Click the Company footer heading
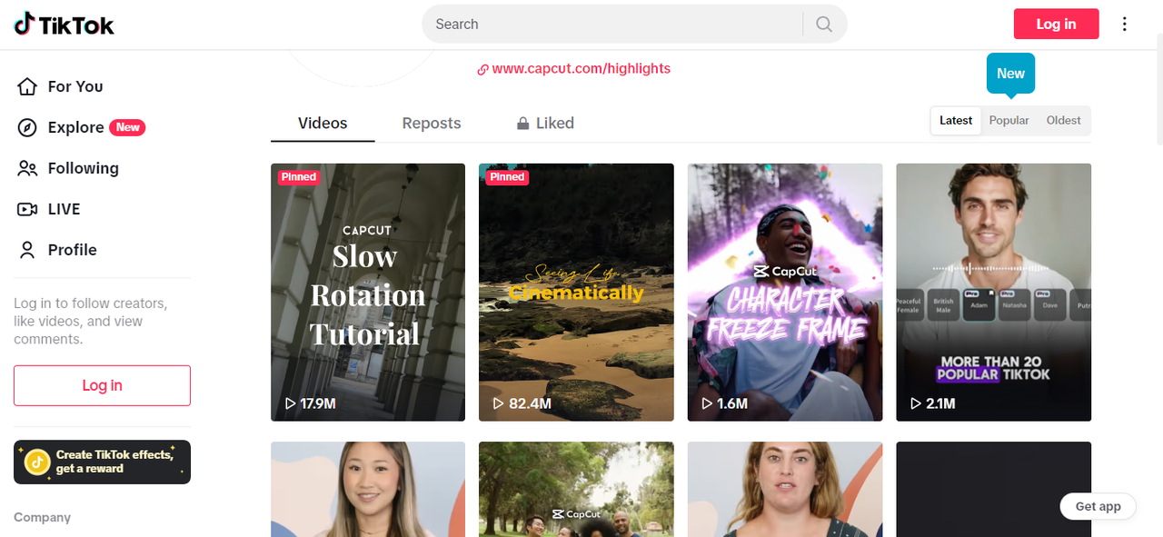Screen dimensions: 1163x537 coord(42,517)
